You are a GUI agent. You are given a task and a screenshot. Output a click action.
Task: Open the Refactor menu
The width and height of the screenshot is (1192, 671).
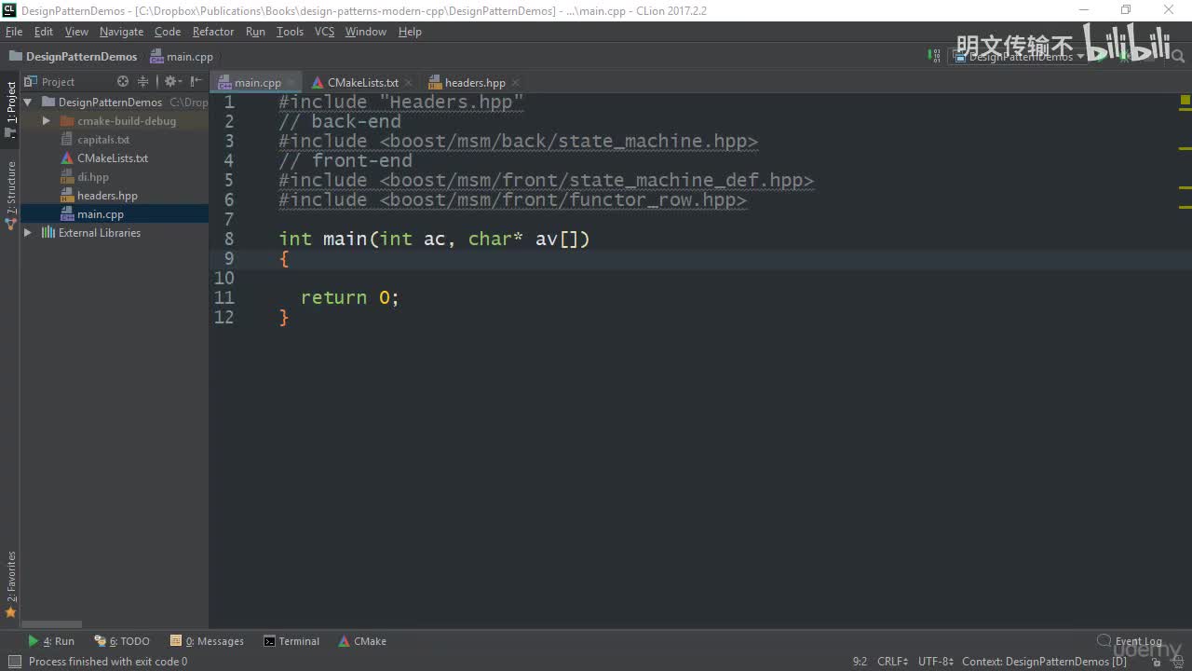(x=213, y=32)
